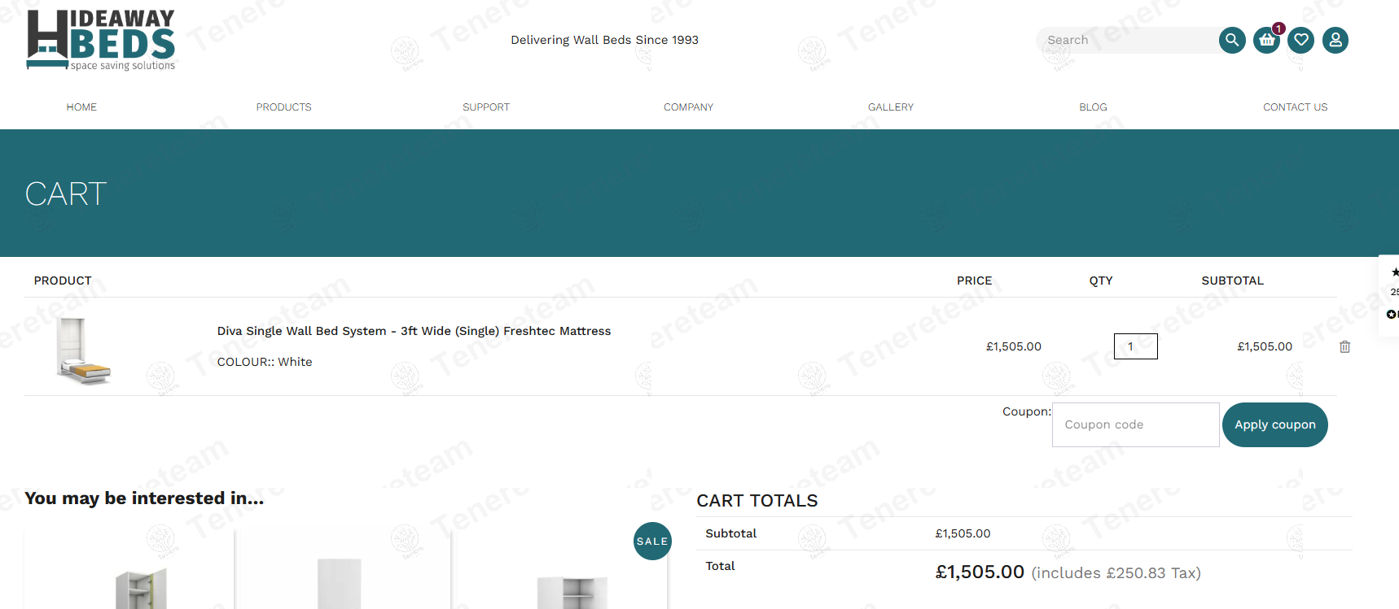1399x609 pixels.
Task: Open the user account icon
Action: [1335, 40]
